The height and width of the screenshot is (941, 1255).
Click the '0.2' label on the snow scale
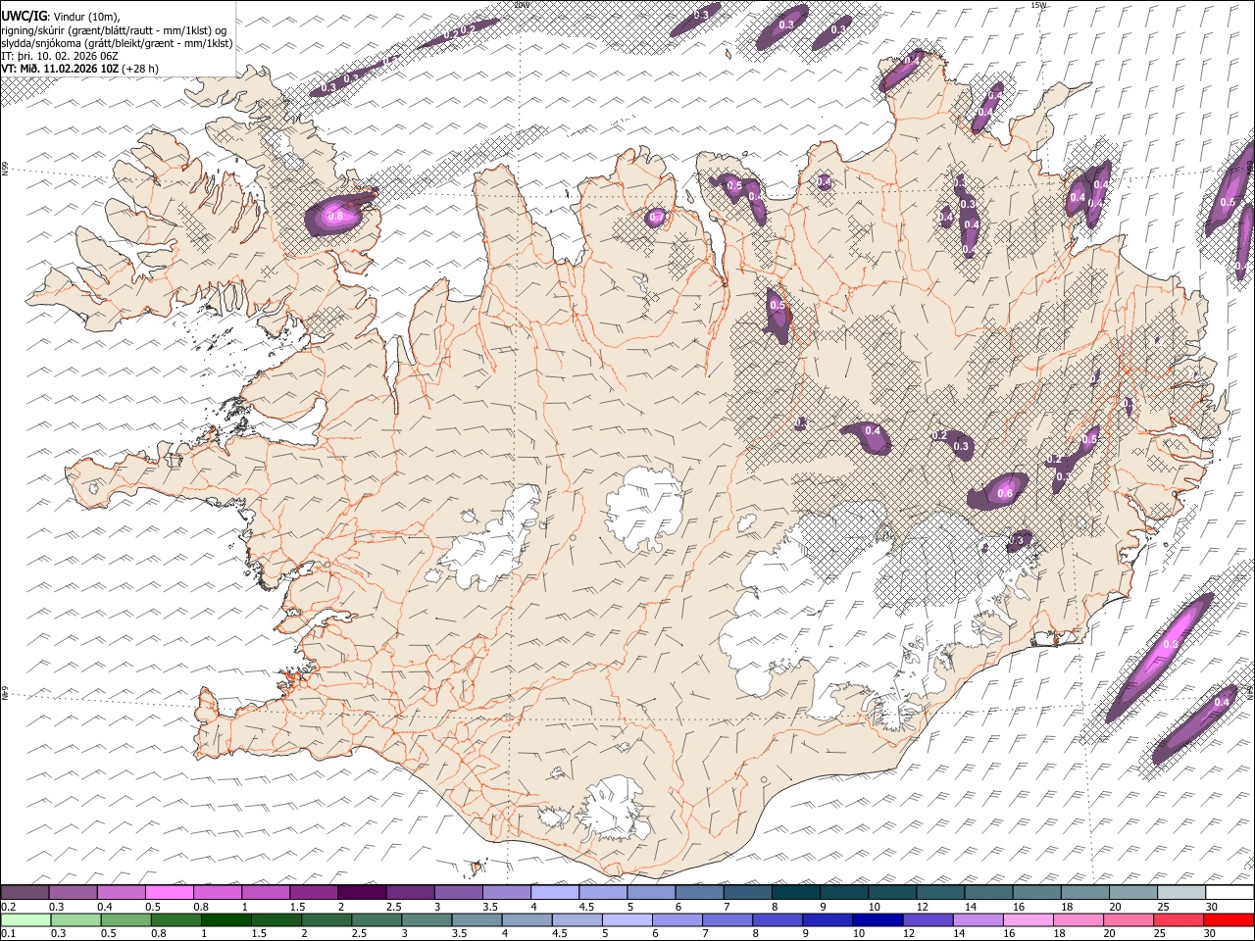[9, 907]
